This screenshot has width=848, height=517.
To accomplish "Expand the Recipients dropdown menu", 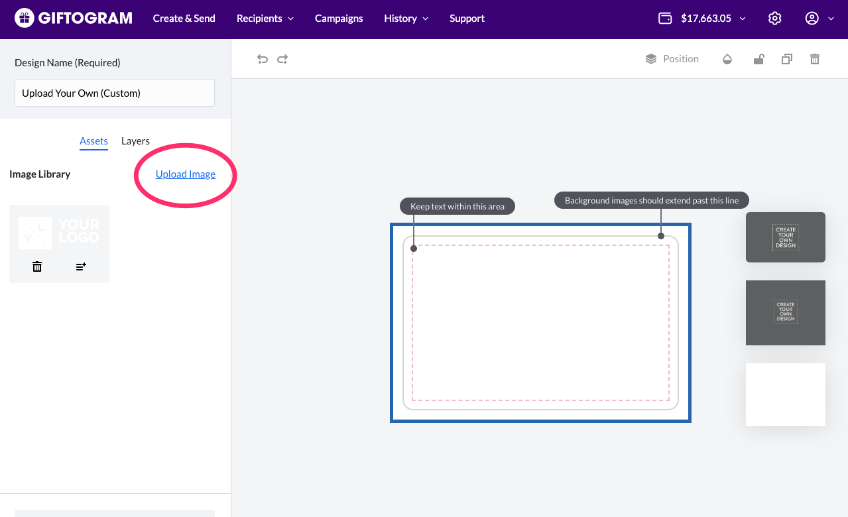I will click(265, 19).
